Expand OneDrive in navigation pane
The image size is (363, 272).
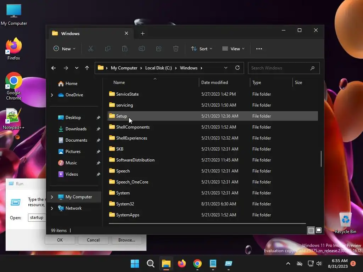point(52,95)
